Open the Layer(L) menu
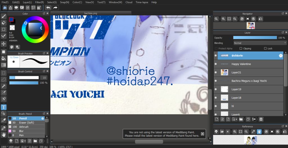Screen dimensions: 288x148 (27, 2)
